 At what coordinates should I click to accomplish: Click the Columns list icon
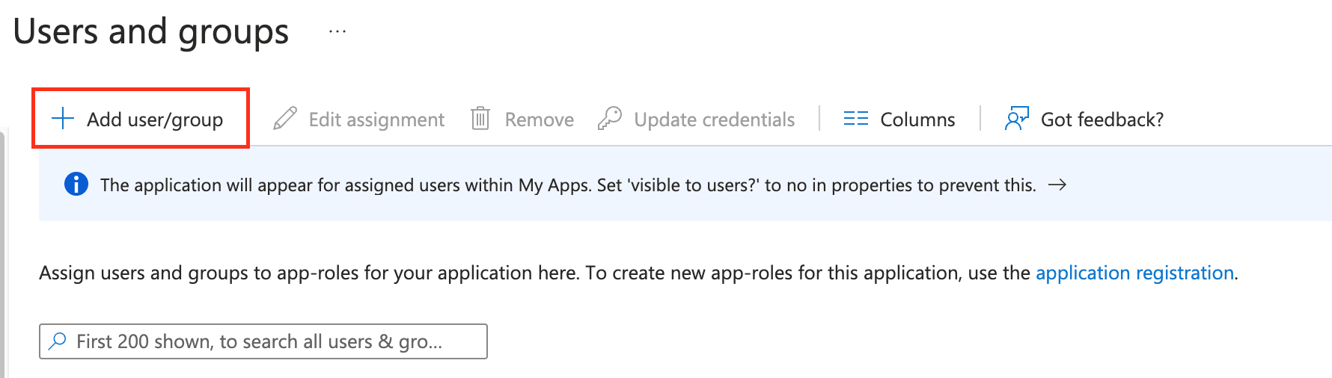(x=855, y=119)
